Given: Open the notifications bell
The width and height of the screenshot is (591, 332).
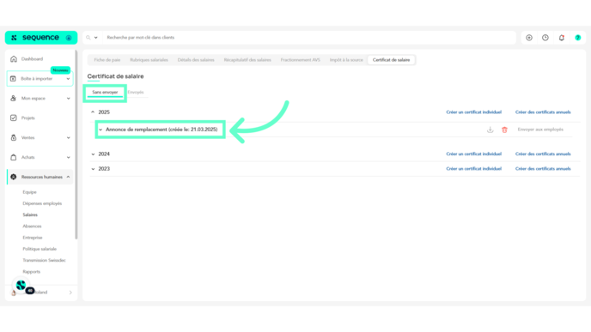Looking at the screenshot, I should click(x=562, y=38).
